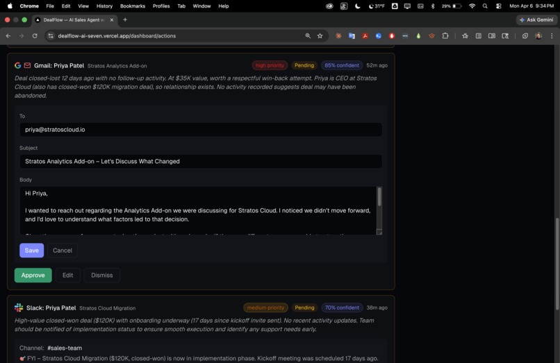Edit the To email address field

point(201,130)
